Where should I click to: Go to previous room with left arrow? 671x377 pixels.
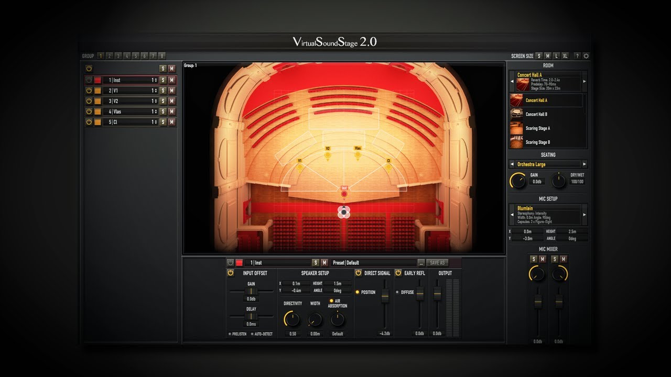point(512,81)
